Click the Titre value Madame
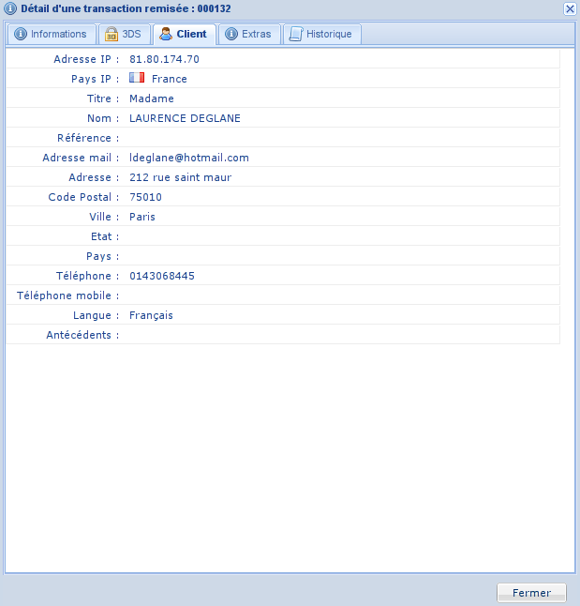 (x=152, y=98)
